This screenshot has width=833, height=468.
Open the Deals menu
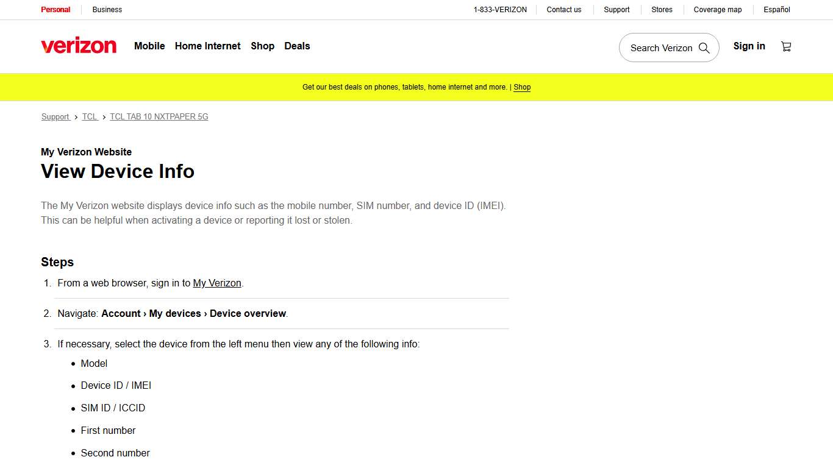(297, 46)
